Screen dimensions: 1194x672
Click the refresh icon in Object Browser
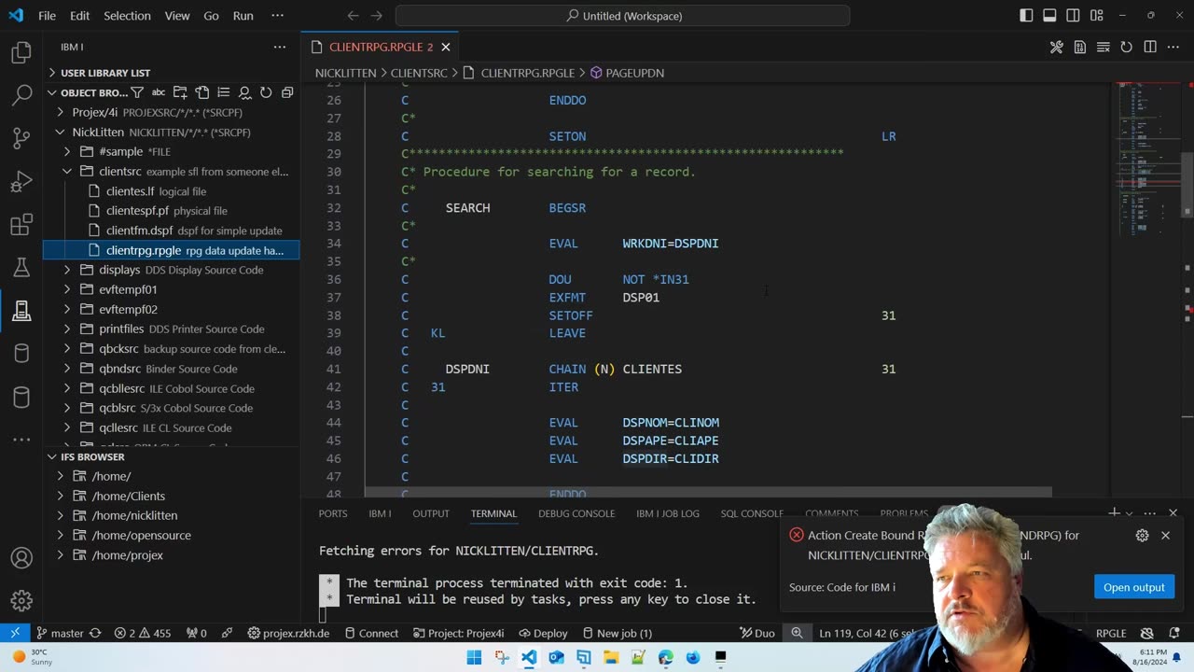click(266, 92)
